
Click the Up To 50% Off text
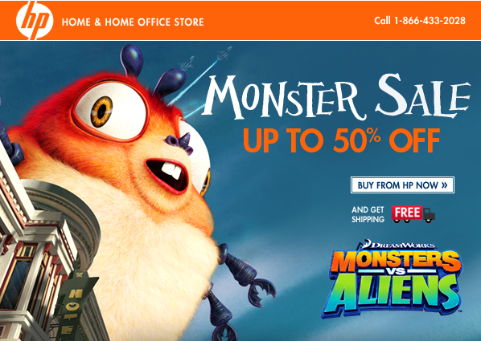pos(341,140)
